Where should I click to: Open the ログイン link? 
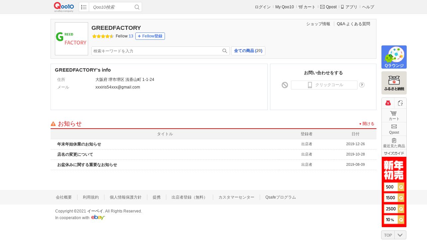coord(263,7)
